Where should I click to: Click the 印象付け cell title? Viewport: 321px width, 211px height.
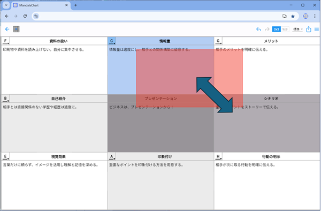coord(165,157)
